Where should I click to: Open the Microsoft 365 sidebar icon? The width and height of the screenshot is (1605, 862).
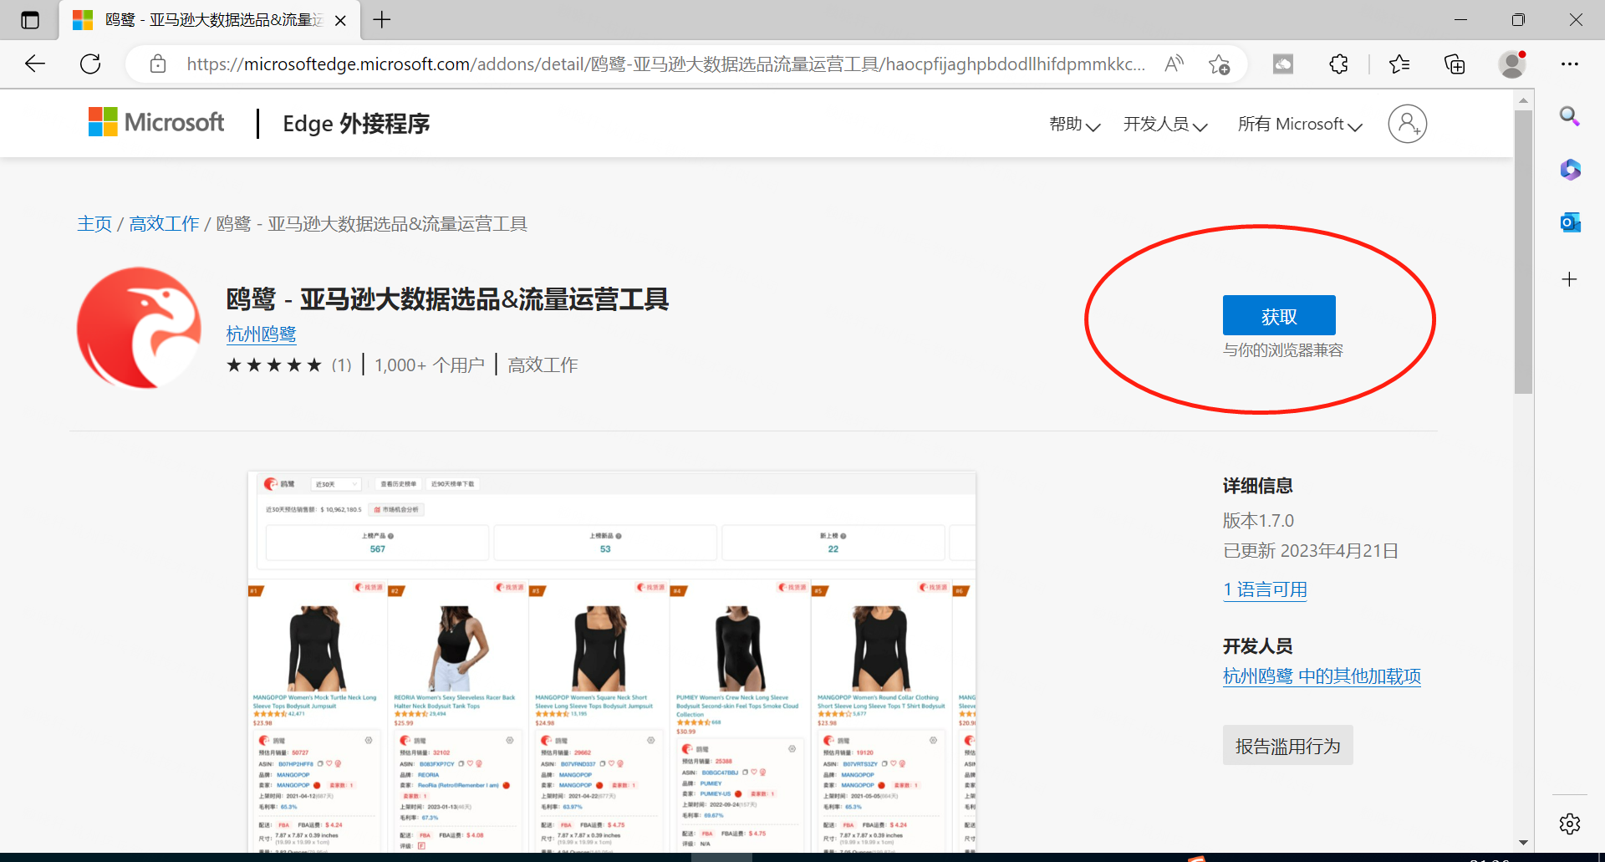click(x=1570, y=170)
